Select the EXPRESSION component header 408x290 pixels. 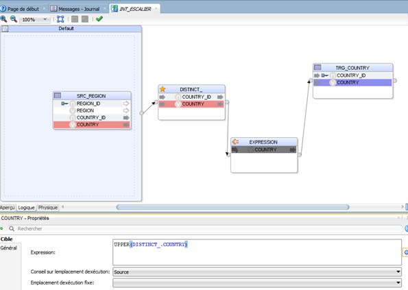(264, 142)
